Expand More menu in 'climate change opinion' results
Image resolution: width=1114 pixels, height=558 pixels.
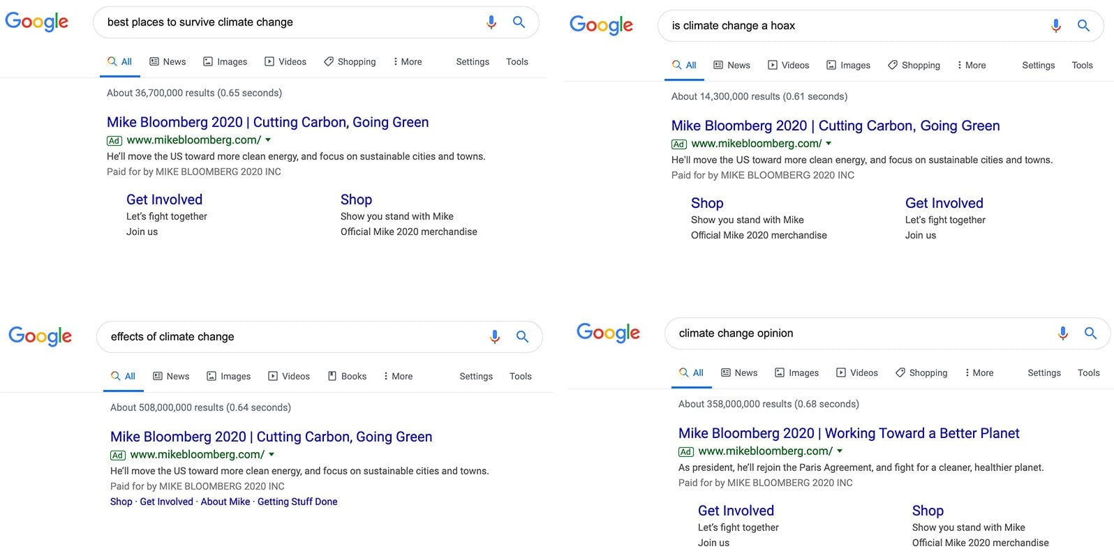[979, 372]
